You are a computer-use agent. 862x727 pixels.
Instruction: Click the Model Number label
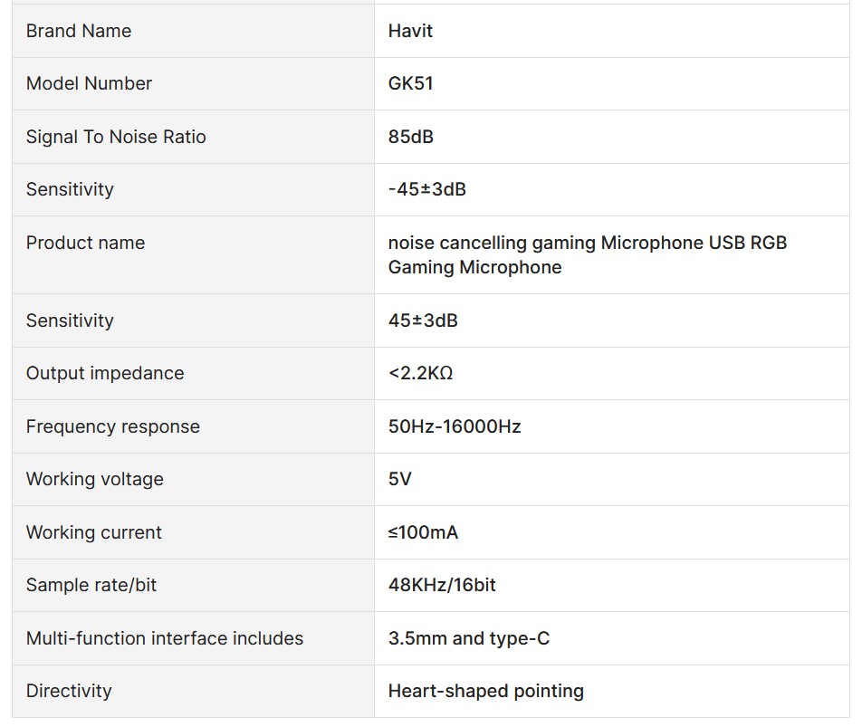89,83
